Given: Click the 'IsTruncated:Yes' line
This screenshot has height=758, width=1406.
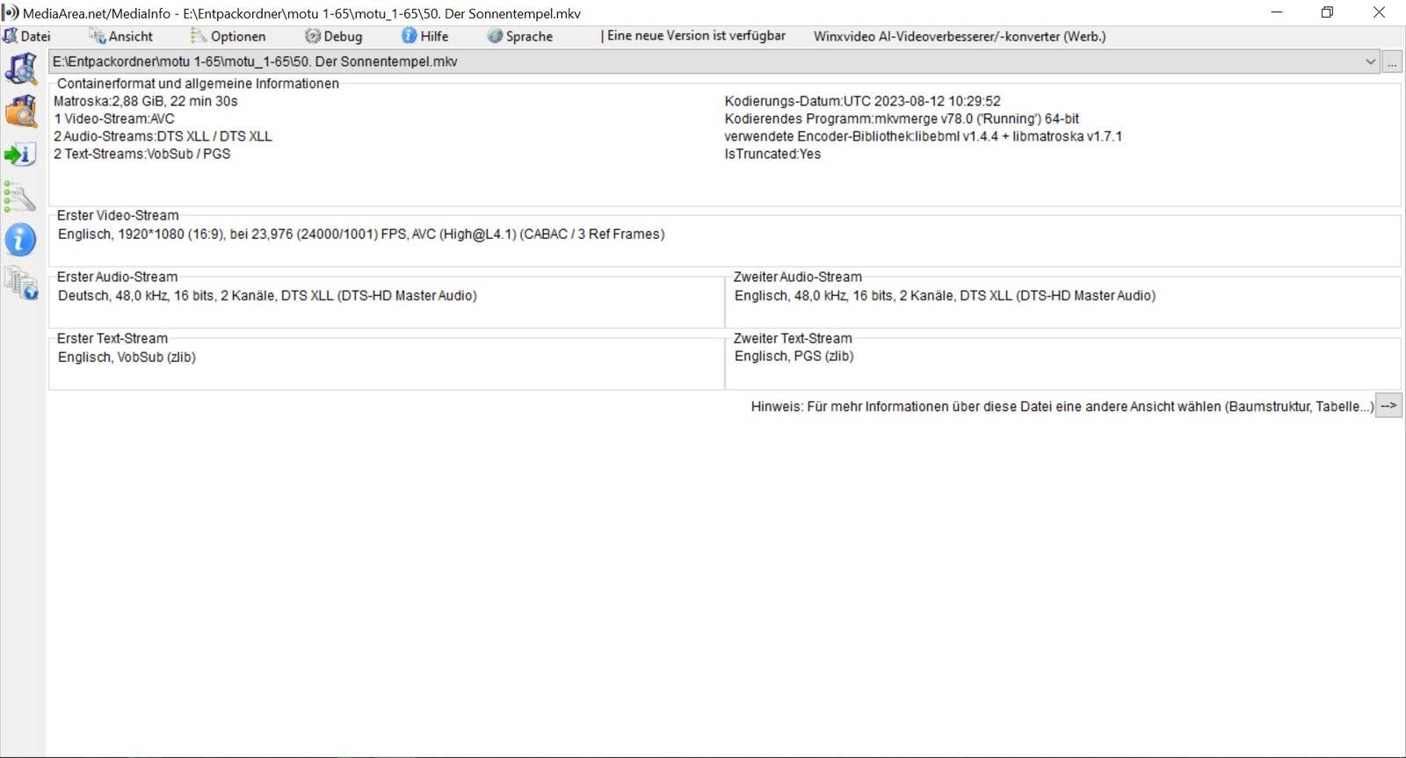Looking at the screenshot, I should point(772,154).
